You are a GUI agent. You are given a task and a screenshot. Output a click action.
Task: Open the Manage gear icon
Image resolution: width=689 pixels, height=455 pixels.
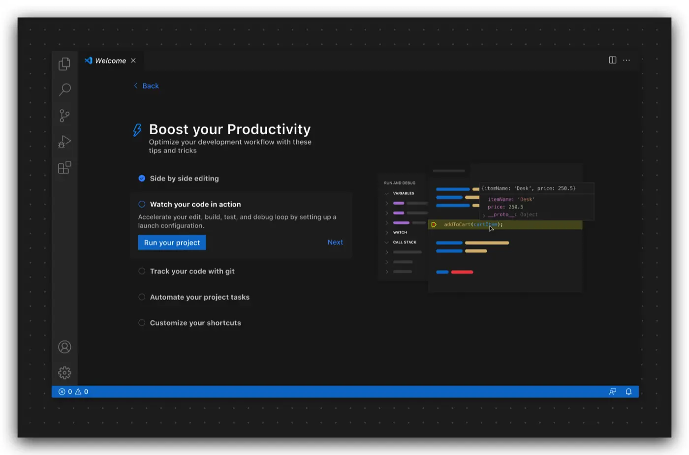click(64, 373)
